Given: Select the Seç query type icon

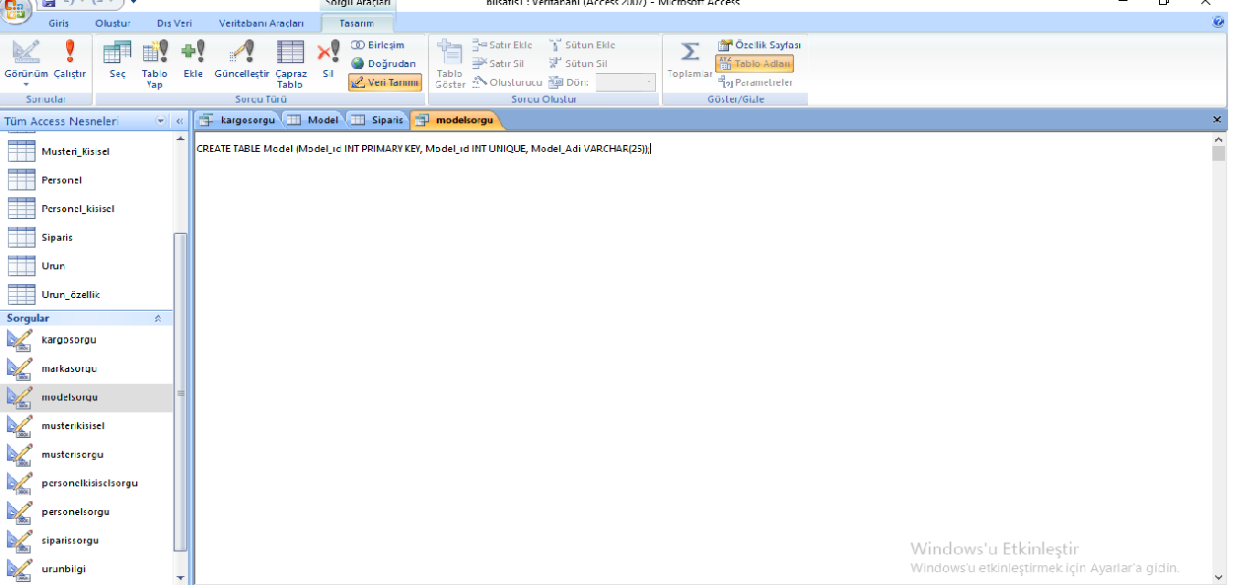Looking at the screenshot, I should 117,59.
